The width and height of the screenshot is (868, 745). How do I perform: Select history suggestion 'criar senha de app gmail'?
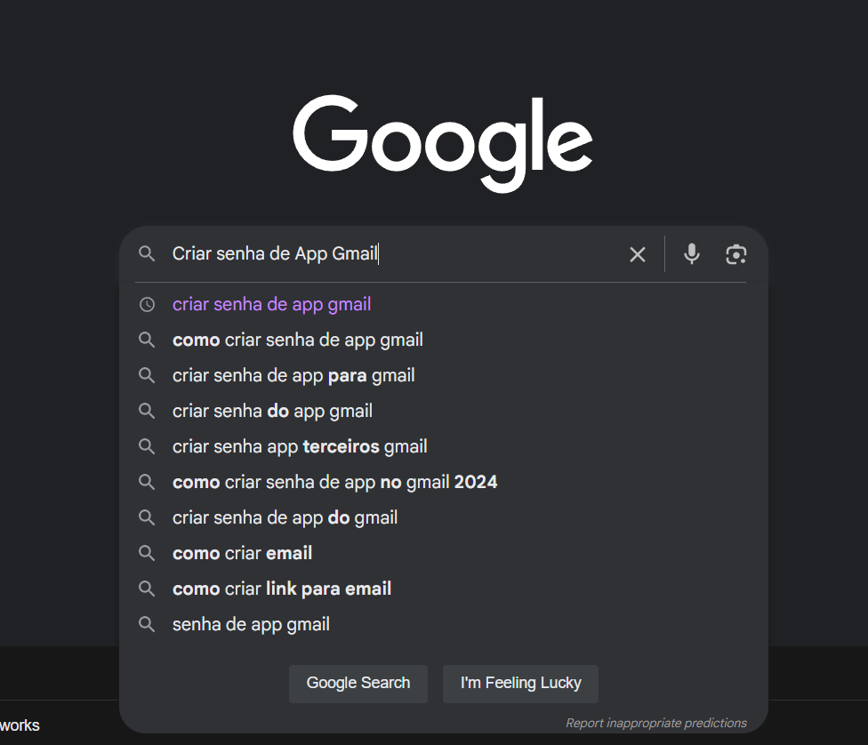pos(271,304)
